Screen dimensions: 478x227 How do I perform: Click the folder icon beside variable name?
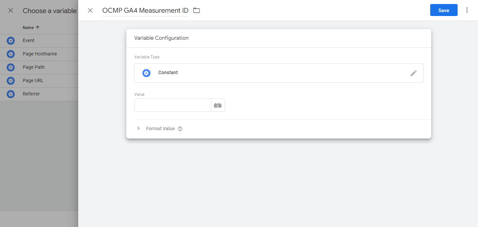tap(197, 10)
